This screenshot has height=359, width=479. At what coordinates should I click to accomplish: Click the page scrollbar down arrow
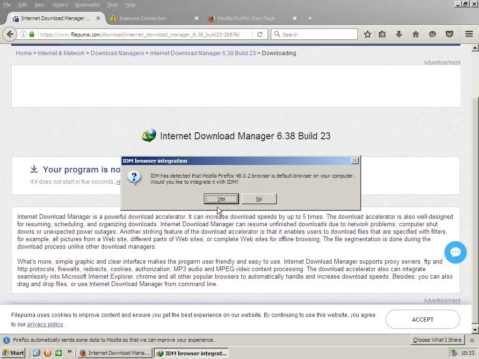(475, 330)
